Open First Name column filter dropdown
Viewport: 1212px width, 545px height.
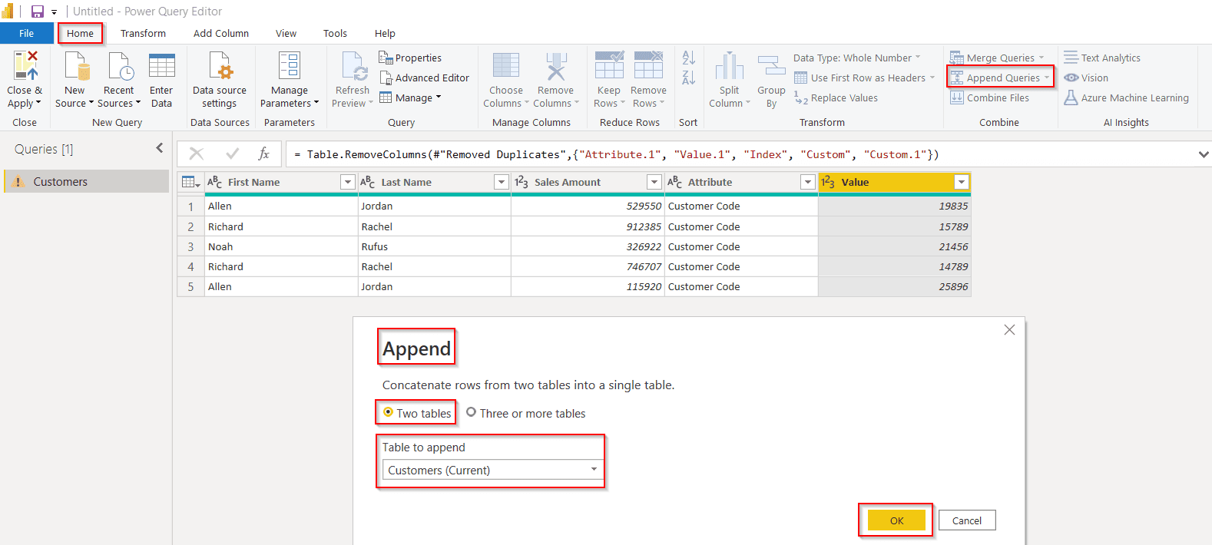pyautogui.click(x=347, y=182)
